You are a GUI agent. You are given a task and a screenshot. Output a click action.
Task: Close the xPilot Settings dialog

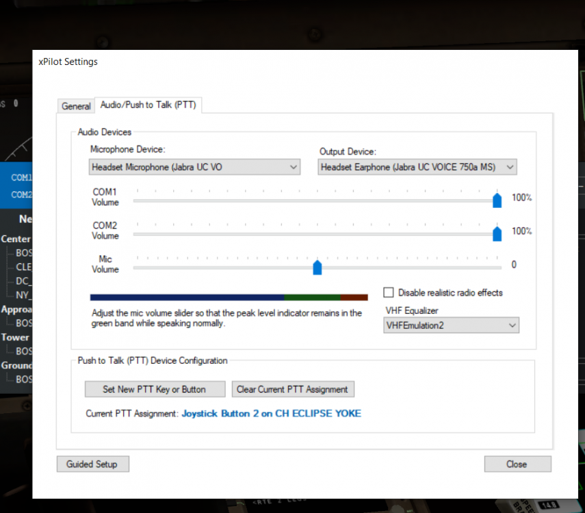tap(517, 464)
